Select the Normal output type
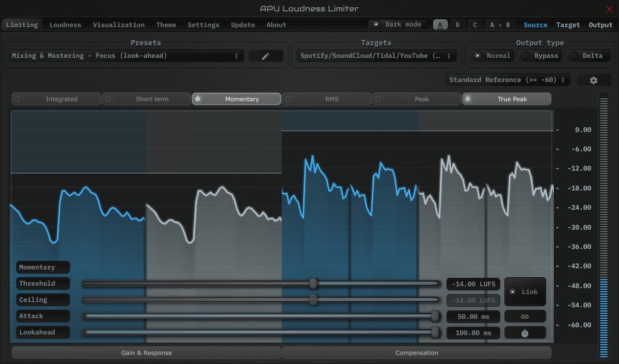619x364 pixels. 492,55
